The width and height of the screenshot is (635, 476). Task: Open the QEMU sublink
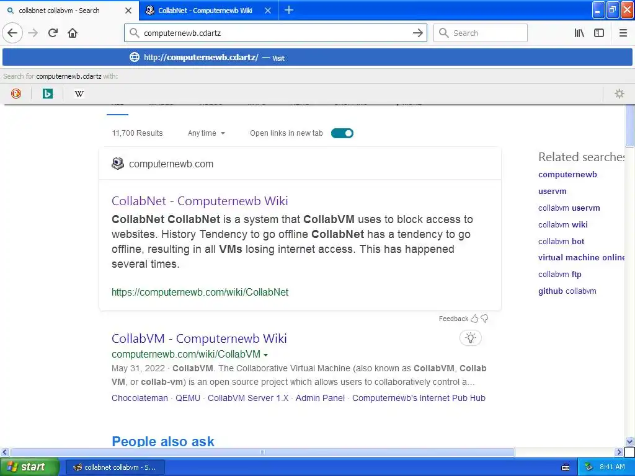188,398
